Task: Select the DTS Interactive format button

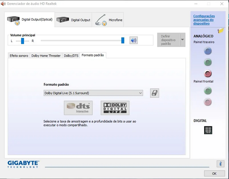Action: coord(78,108)
